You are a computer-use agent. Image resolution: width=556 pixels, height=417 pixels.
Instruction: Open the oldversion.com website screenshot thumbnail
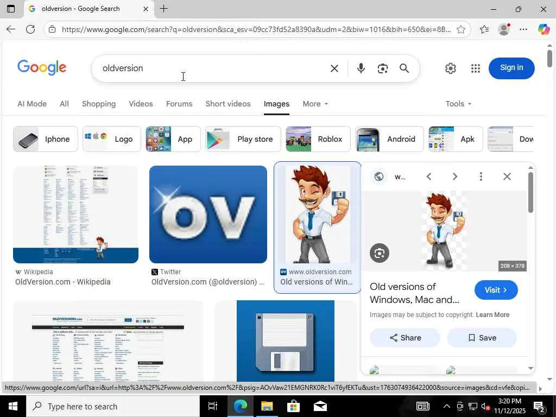coord(108,341)
